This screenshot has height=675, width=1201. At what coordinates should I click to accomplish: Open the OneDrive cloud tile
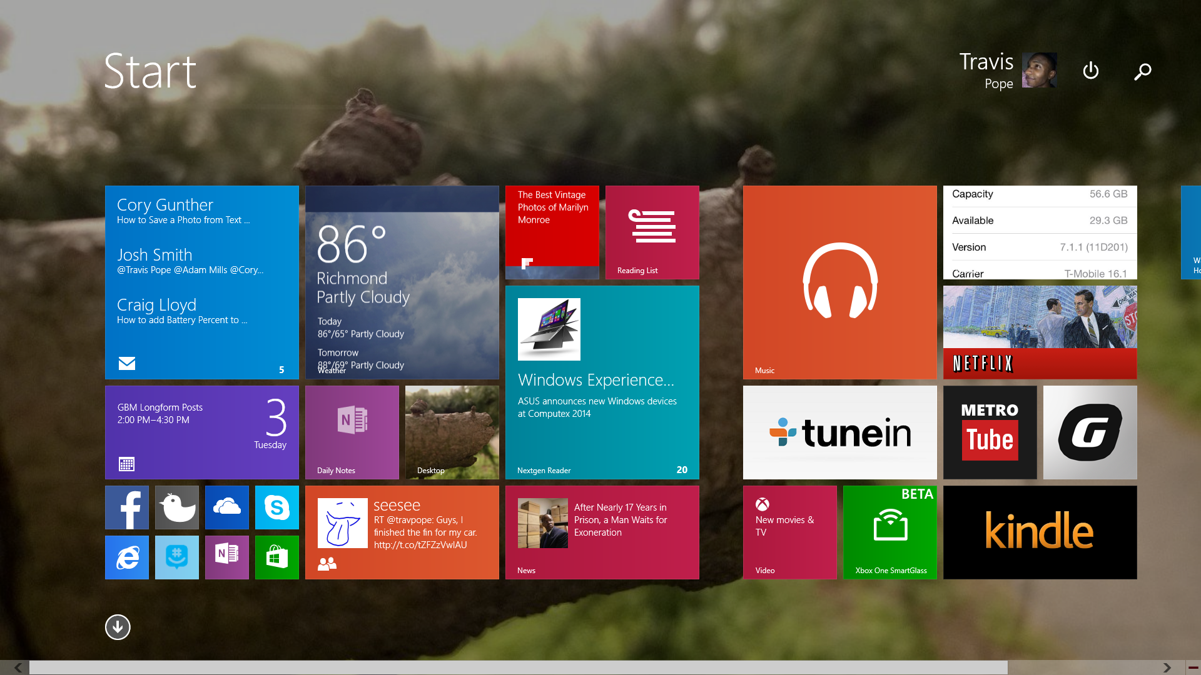pos(227,507)
